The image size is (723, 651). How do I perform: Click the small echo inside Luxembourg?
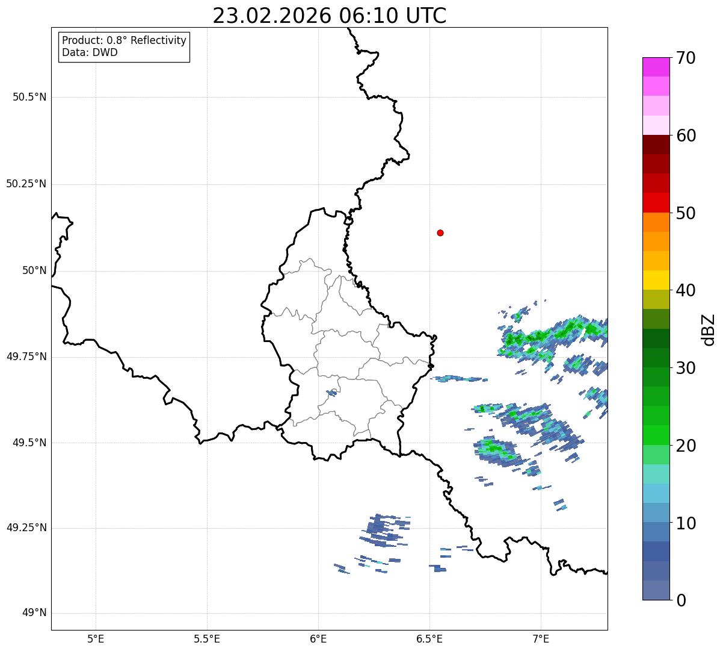coord(331,393)
